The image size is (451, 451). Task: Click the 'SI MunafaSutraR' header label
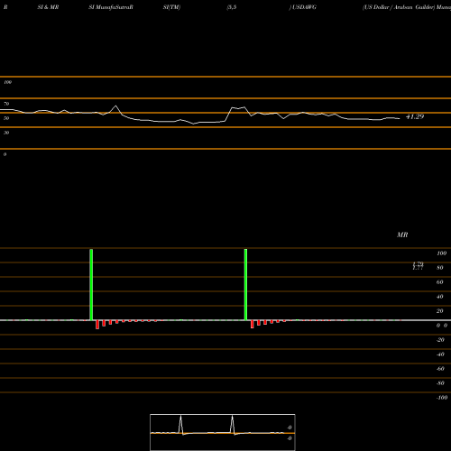111,7
